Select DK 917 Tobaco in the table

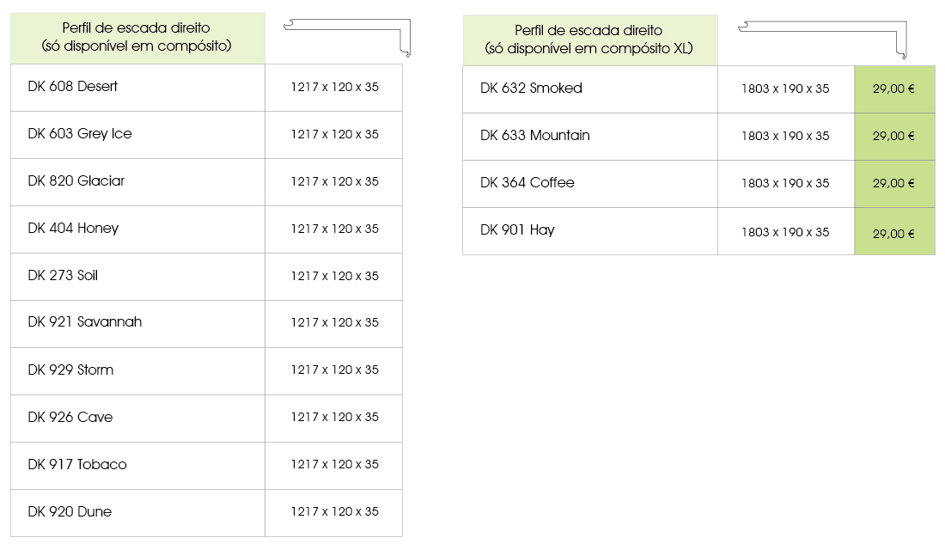pyautogui.click(x=77, y=465)
